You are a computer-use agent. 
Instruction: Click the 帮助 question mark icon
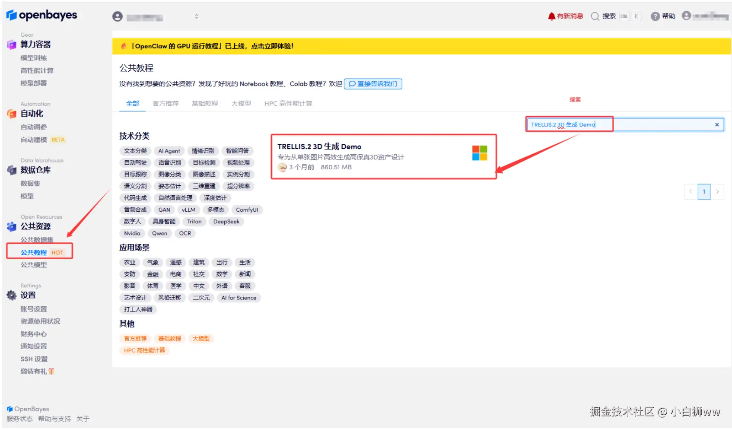coord(655,16)
